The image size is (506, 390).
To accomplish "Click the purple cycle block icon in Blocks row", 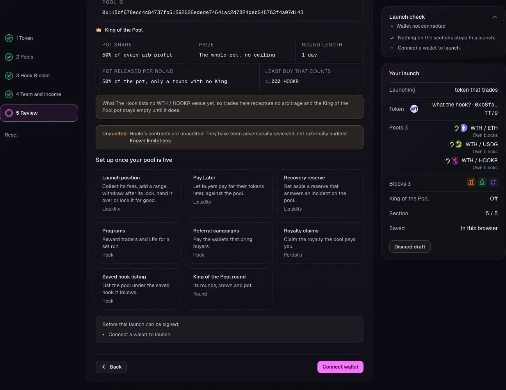I will coord(493,182).
